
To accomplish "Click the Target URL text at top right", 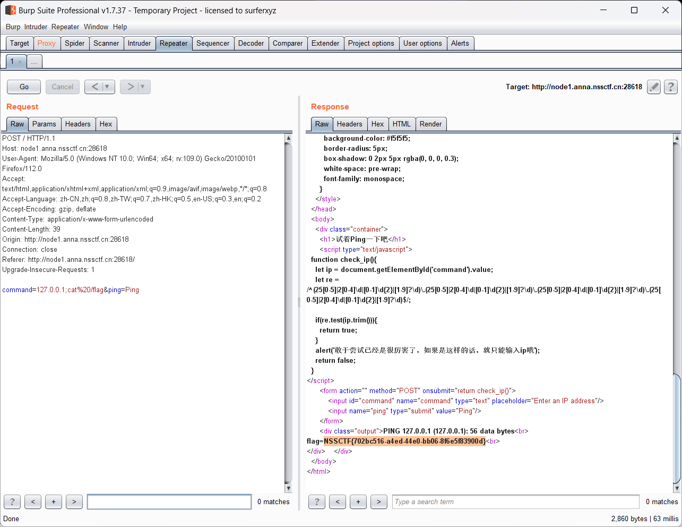I will click(x=574, y=87).
